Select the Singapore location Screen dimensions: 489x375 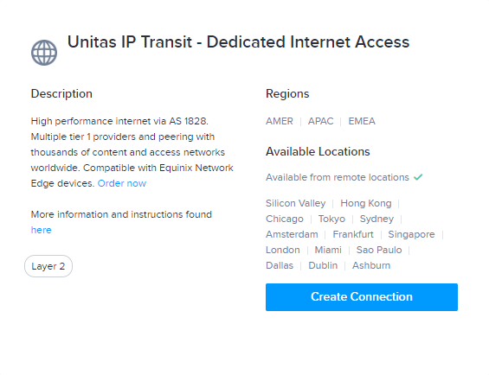(411, 234)
